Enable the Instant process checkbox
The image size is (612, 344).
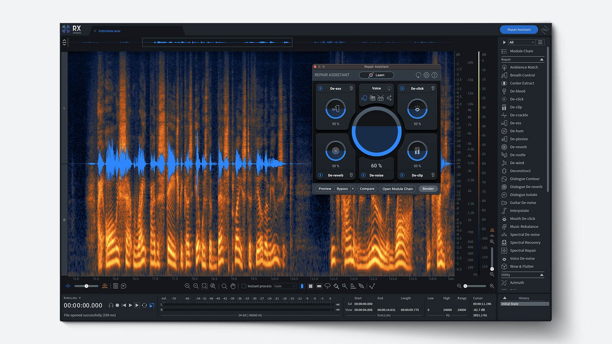tap(244, 286)
